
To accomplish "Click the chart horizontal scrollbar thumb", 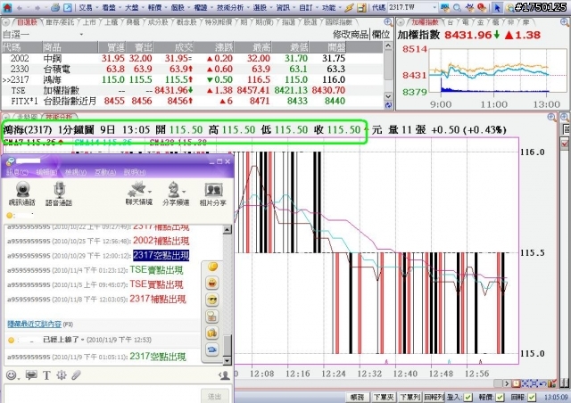I will tap(498, 383).
